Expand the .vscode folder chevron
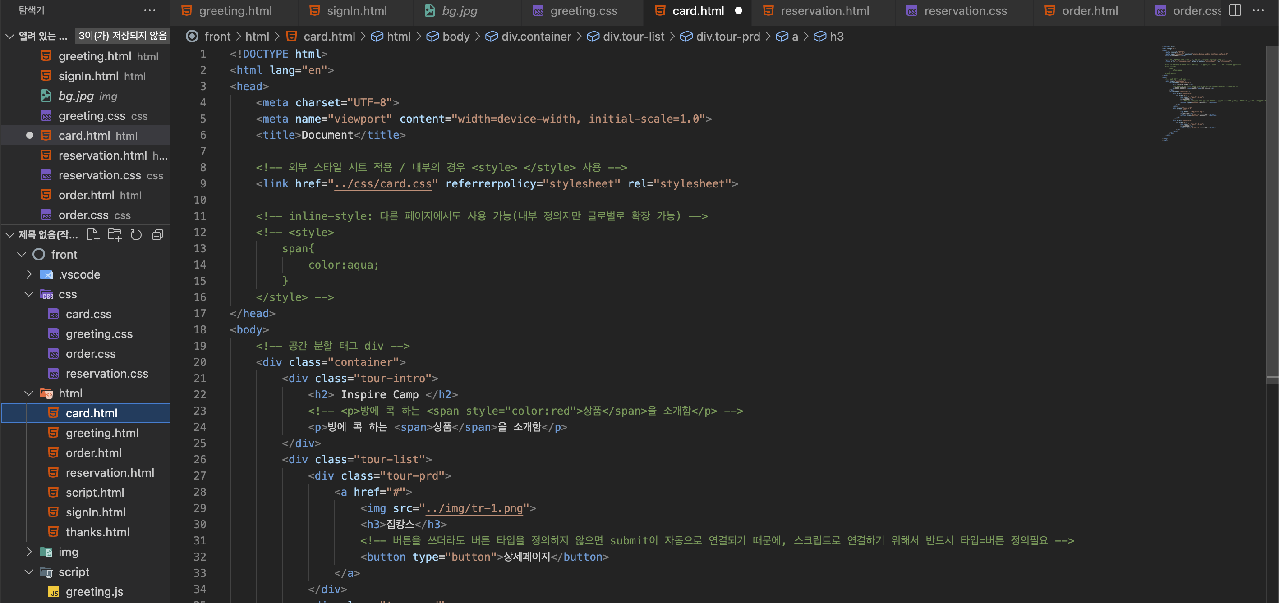Image resolution: width=1279 pixels, height=603 pixels. pyautogui.click(x=29, y=274)
